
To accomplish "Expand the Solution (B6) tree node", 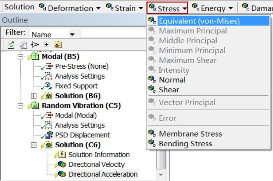I will click(34, 96).
